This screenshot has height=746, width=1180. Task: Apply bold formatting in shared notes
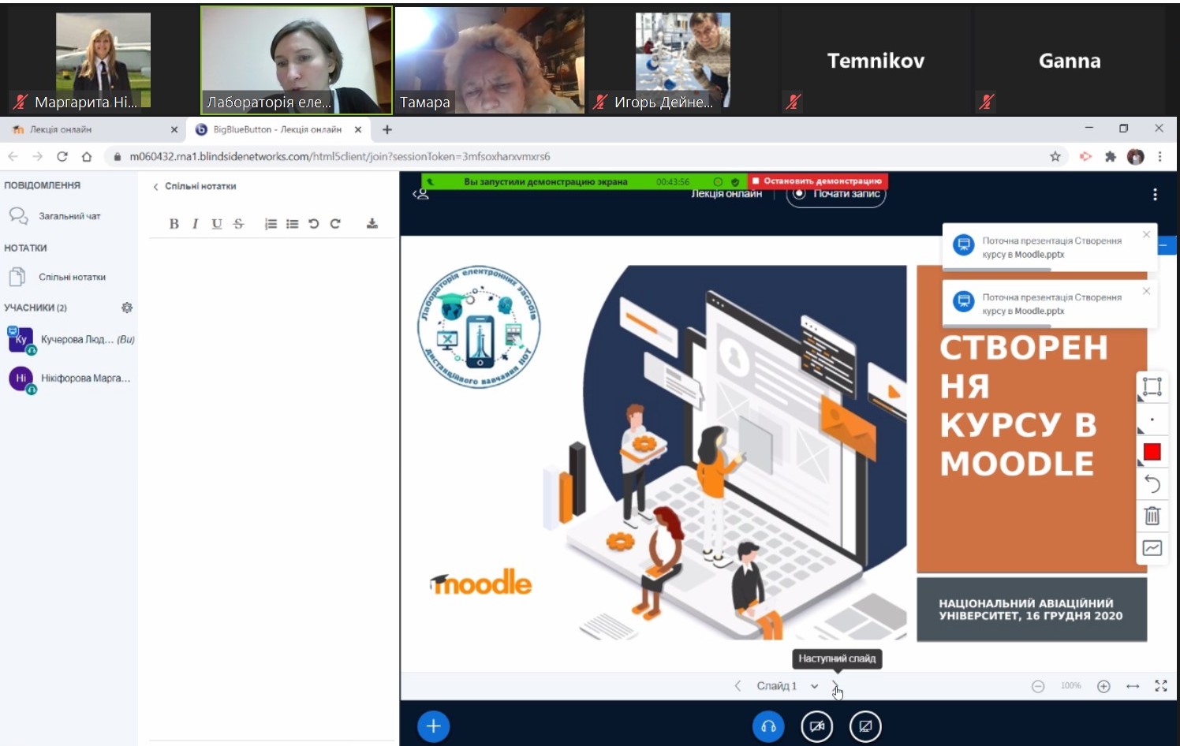pyautogui.click(x=174, y=224)
